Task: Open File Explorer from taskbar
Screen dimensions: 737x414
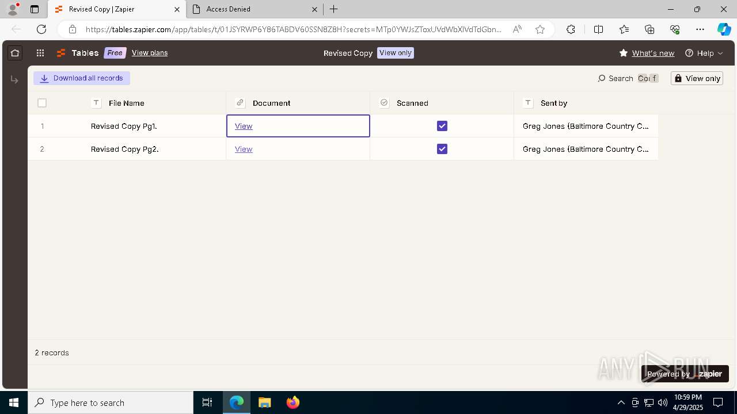Action: pyautogui.click(x=264, y=402)
